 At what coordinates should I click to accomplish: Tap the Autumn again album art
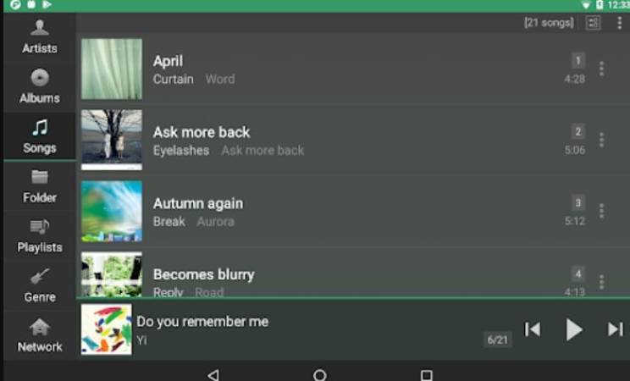click(112, 211)
